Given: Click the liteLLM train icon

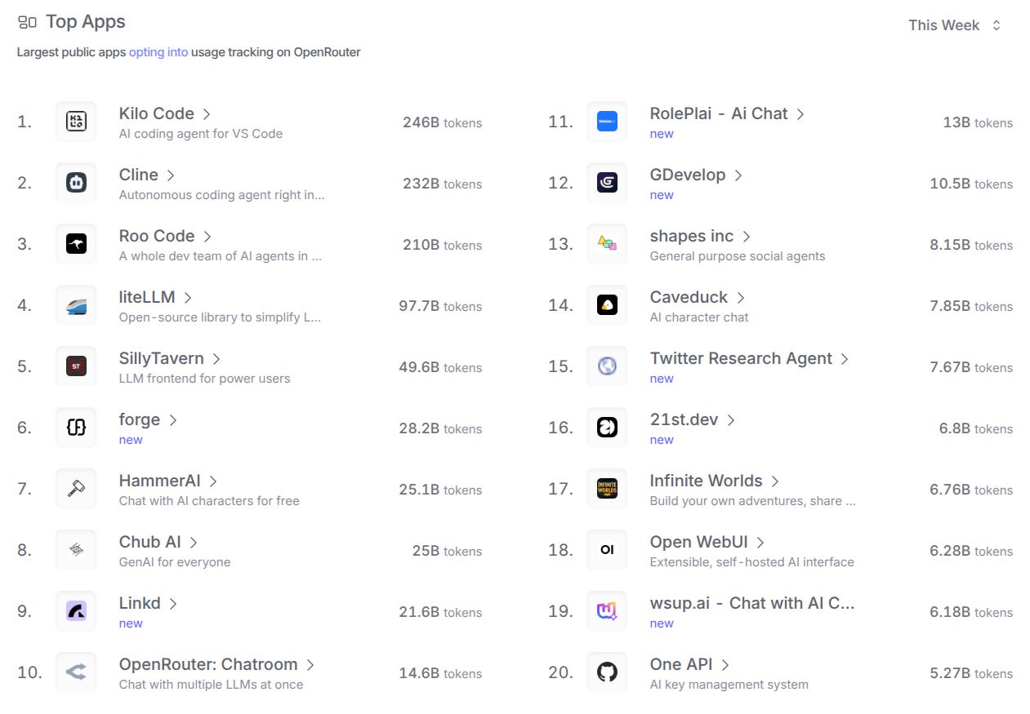Looking at the screenshot, I should [76, 305].
